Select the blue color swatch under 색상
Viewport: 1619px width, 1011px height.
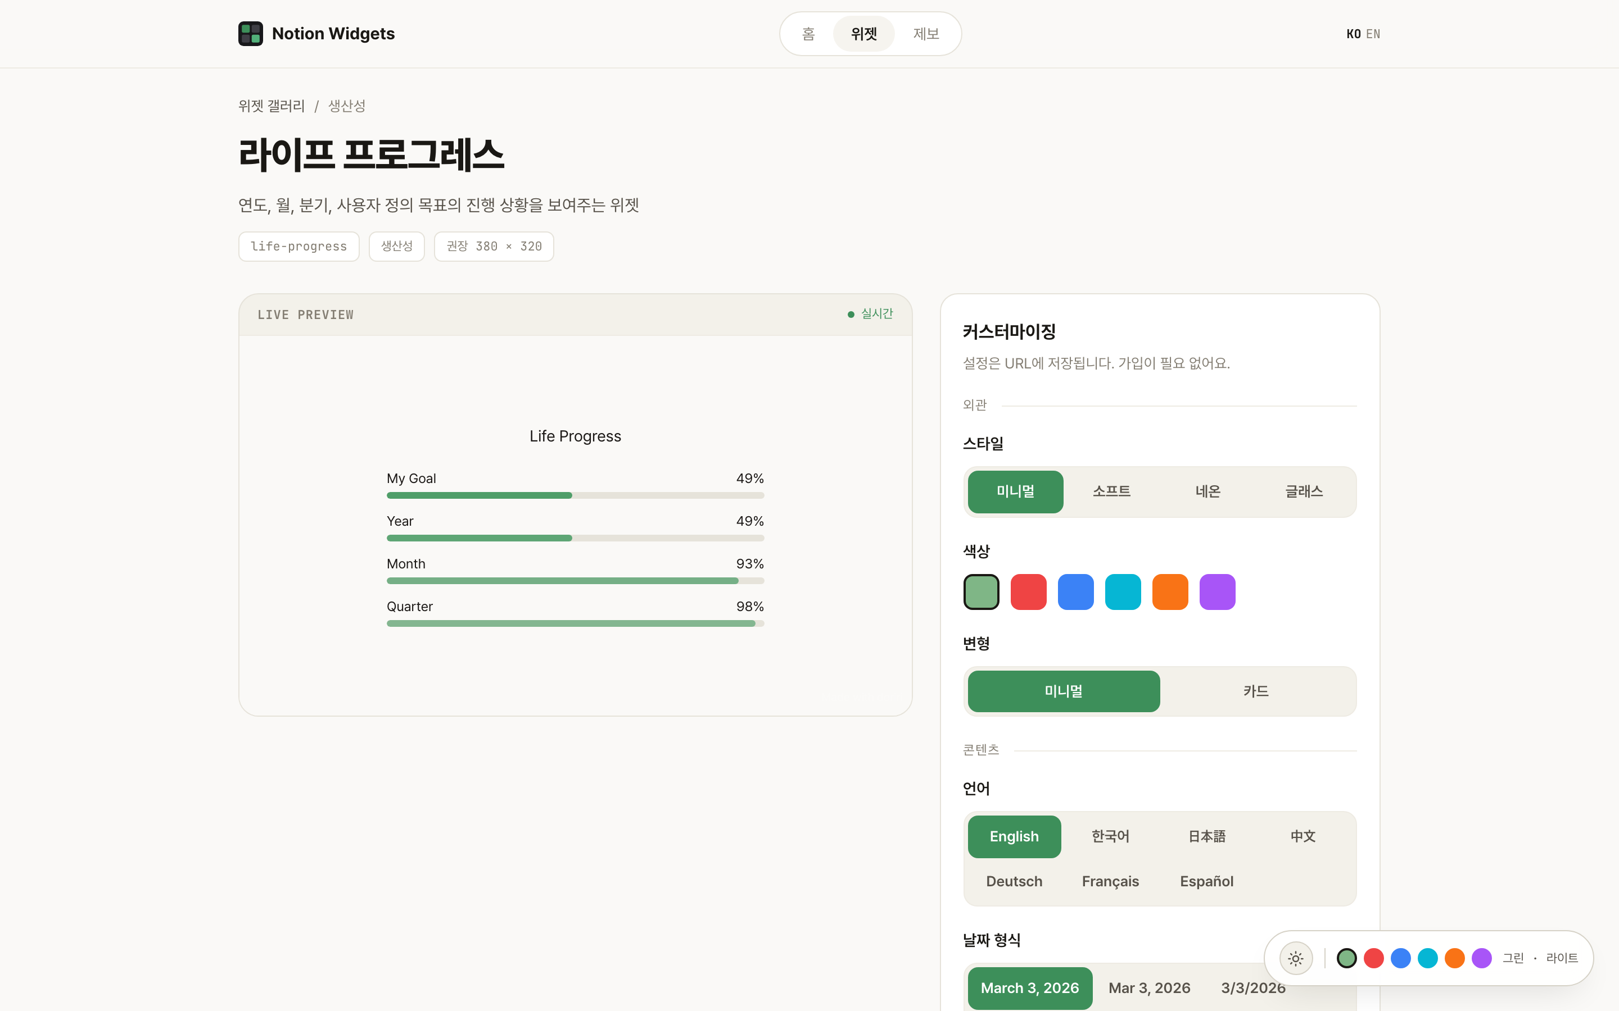coord(1076,592)
